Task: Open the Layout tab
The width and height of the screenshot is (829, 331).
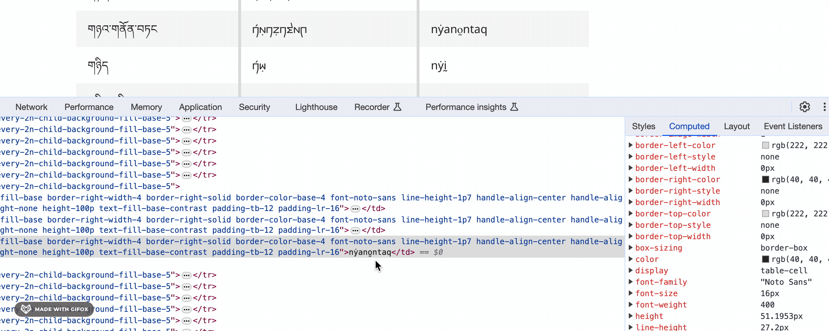Action: (x=736, y=126)
